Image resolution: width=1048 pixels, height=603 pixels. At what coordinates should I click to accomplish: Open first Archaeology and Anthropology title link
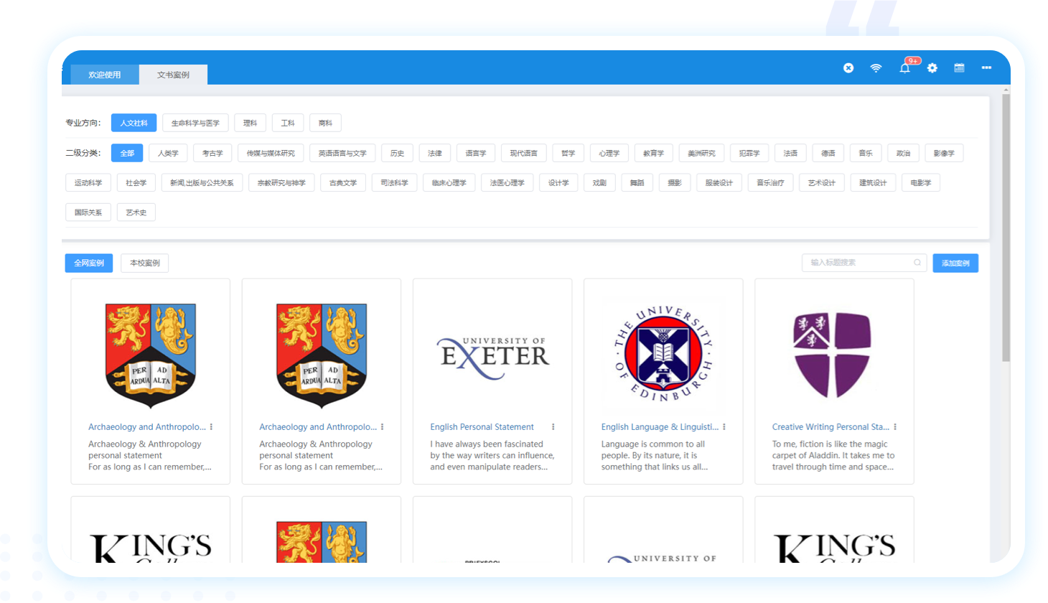point(147,426)
